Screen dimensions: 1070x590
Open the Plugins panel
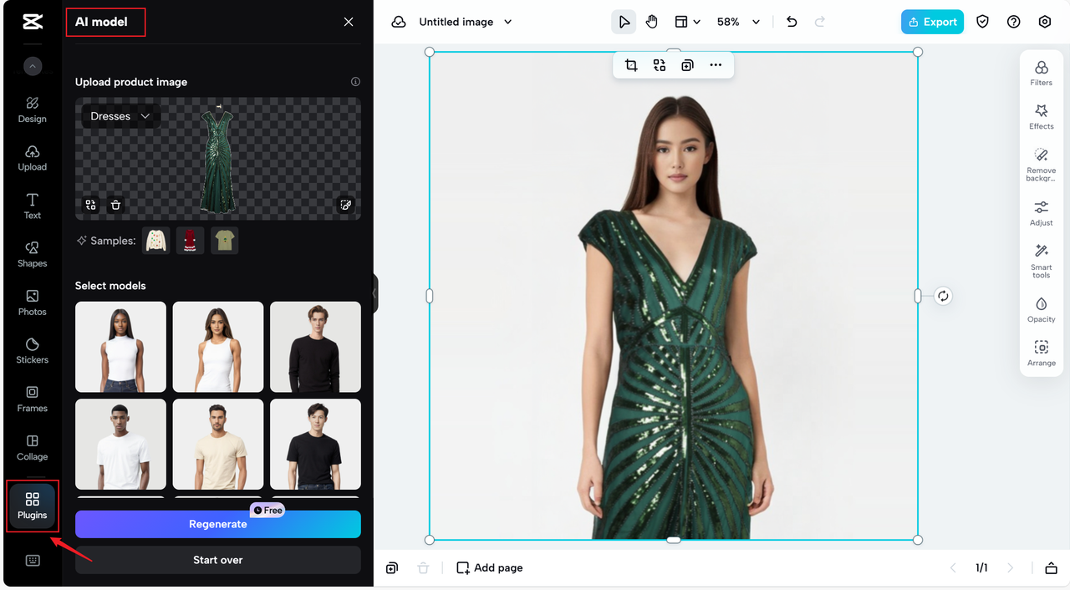[33, 506]
